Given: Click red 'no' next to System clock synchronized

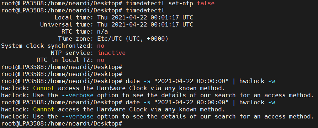Looking at the screenshot, I should 101,46.
